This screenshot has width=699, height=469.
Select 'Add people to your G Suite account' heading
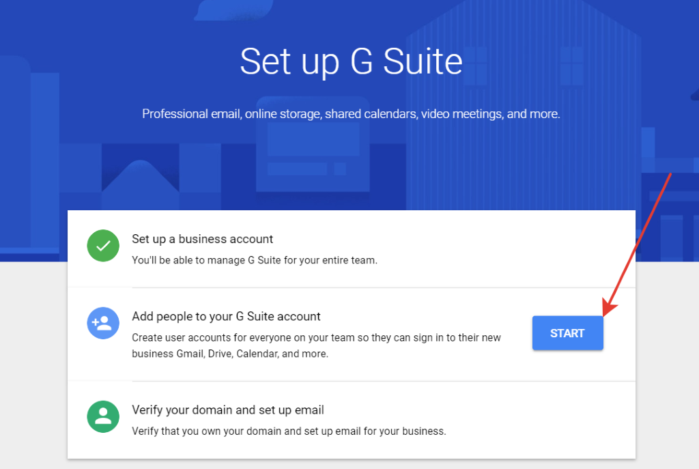226,317
